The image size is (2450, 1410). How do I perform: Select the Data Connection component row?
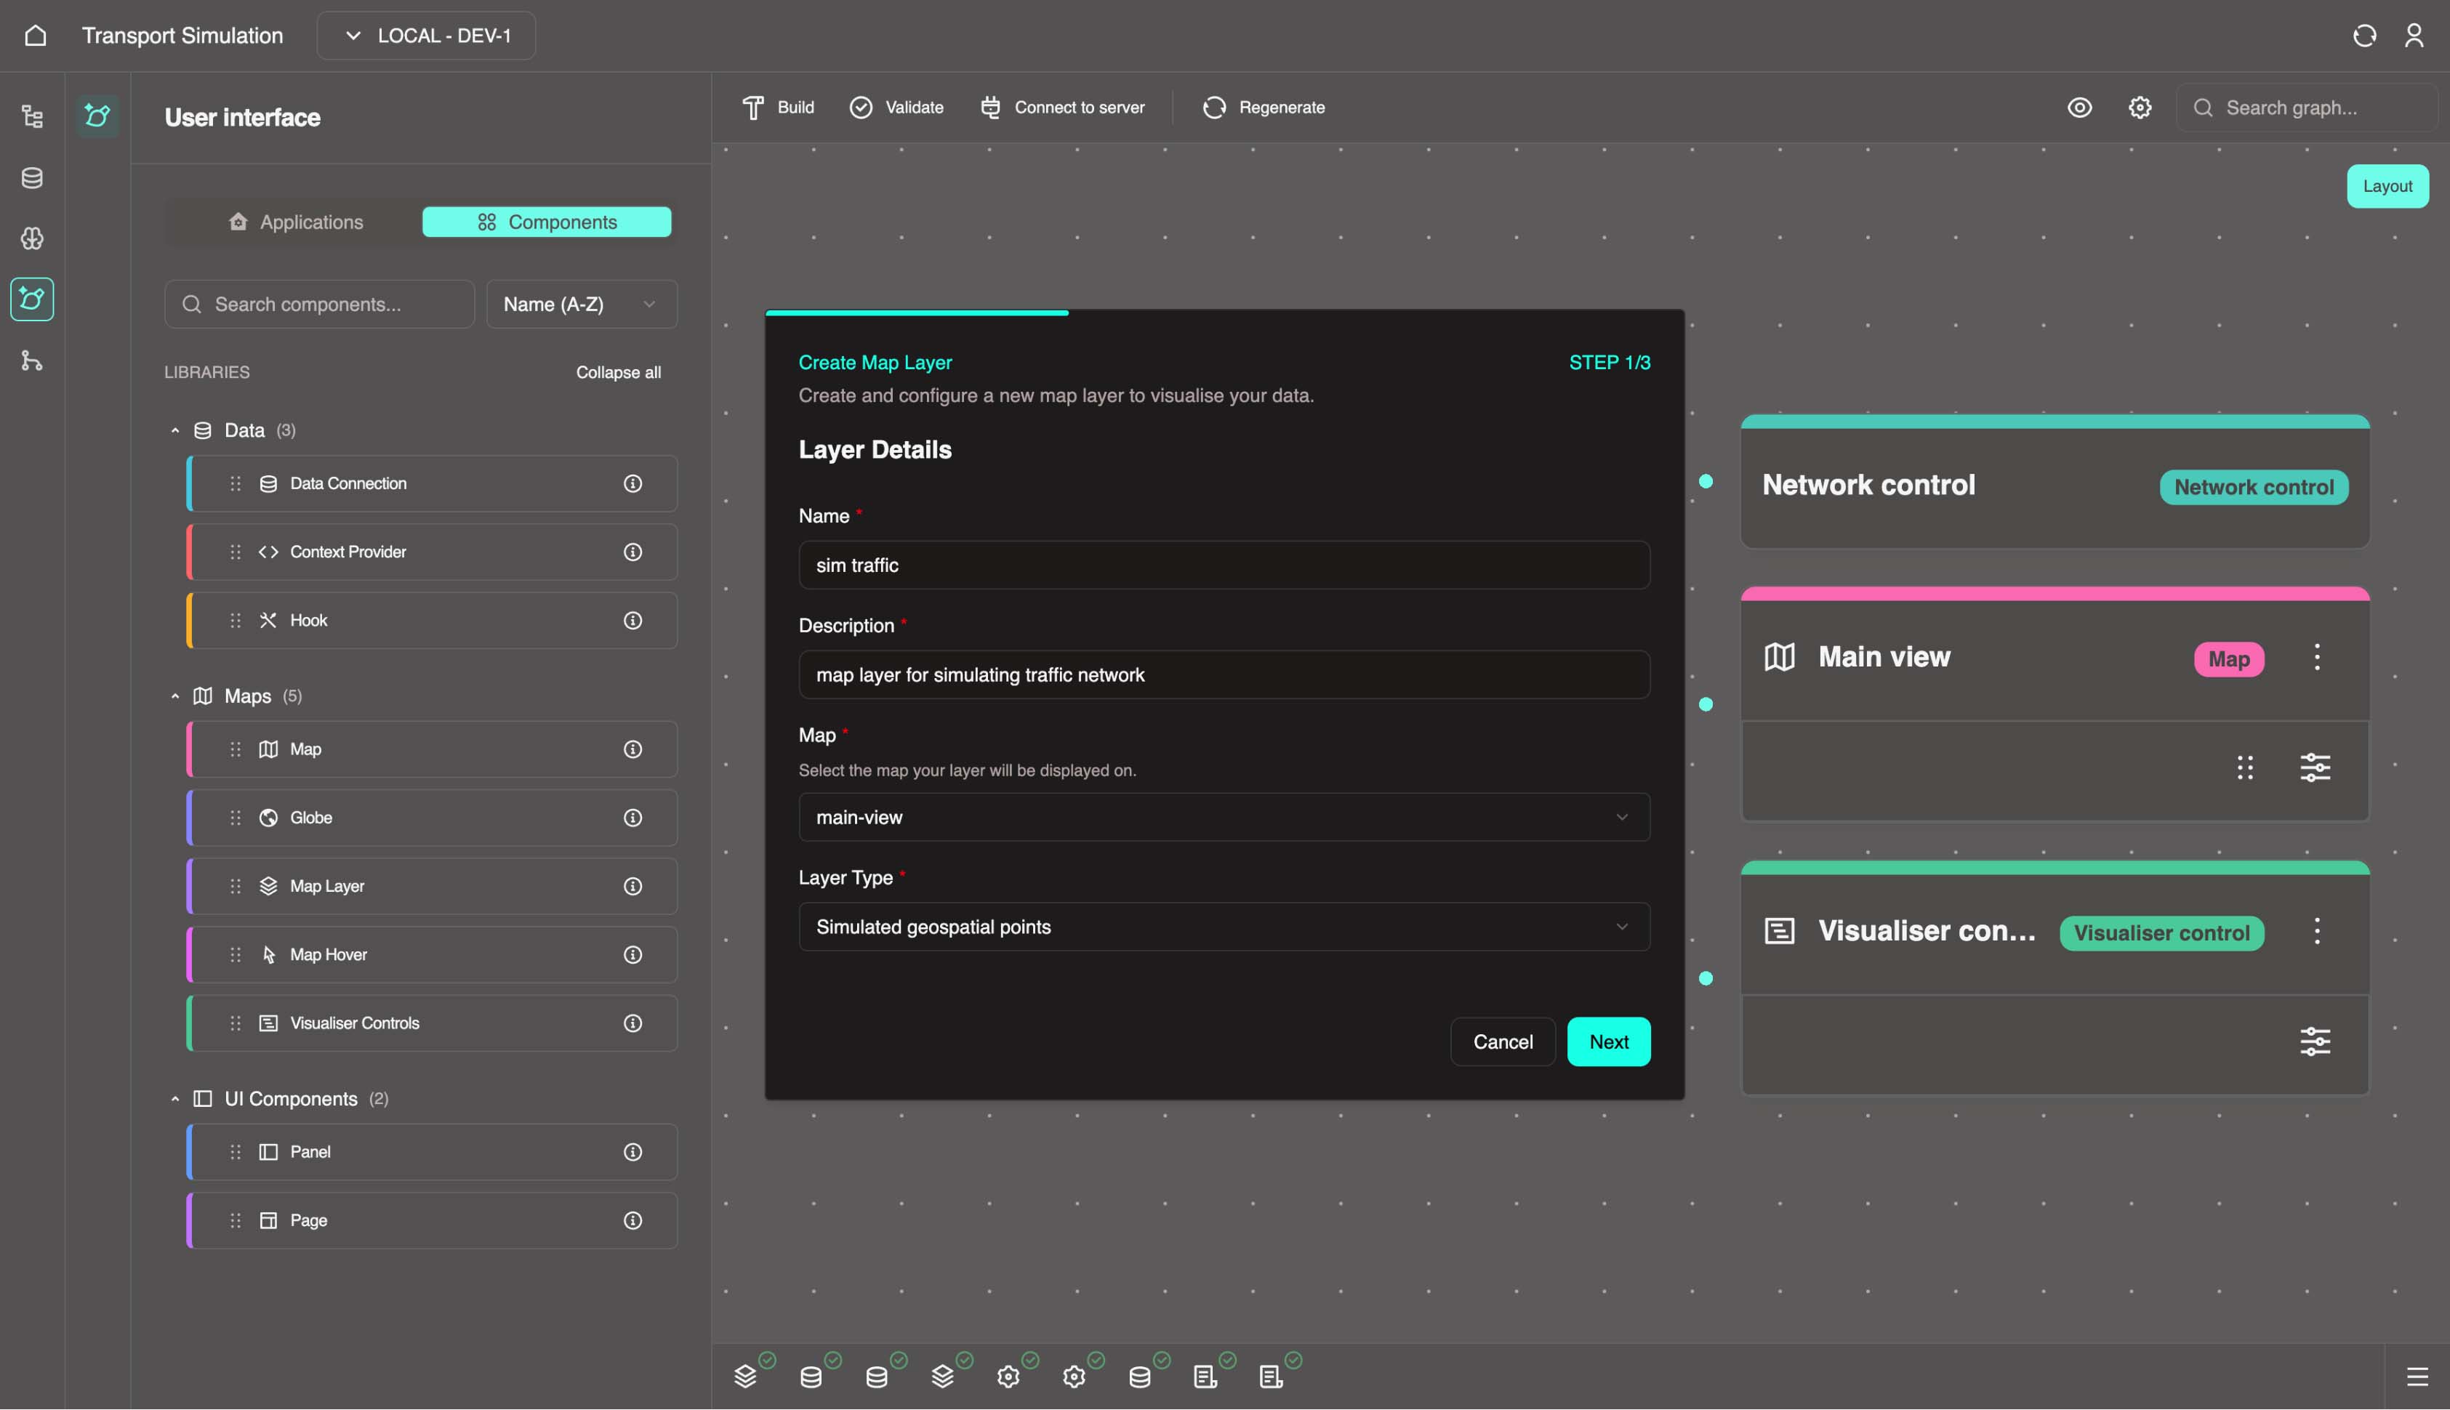click(432, 483)
